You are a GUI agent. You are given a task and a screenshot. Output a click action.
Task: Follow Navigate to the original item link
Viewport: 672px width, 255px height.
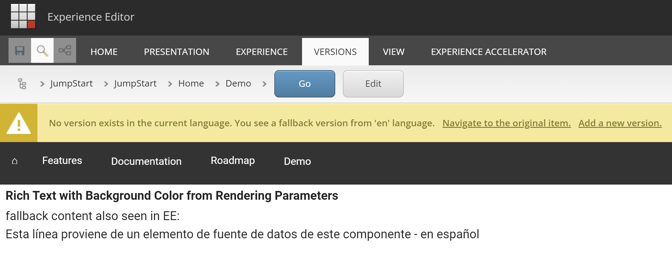tap(507, 123)
